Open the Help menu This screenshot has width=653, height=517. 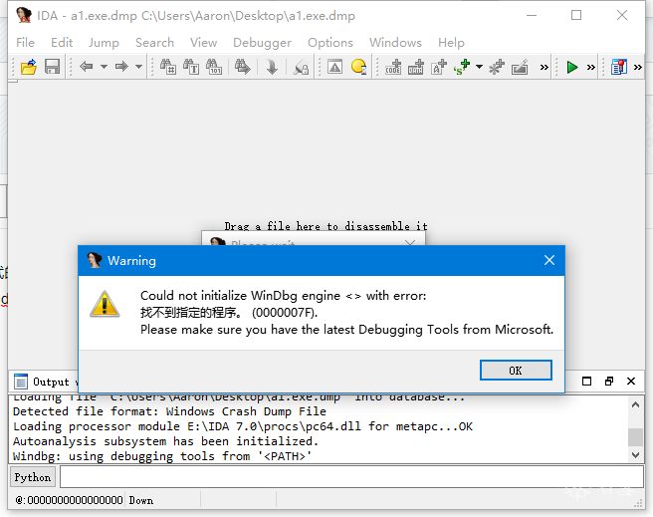click(451, 43)
